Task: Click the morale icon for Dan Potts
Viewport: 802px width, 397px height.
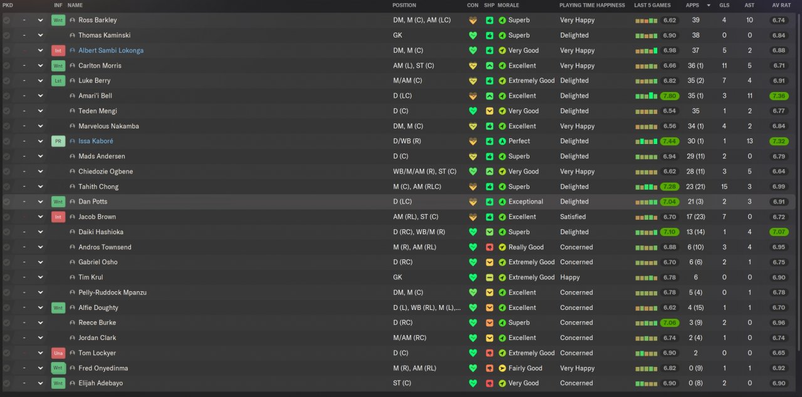Action: (x=502, y=202)
